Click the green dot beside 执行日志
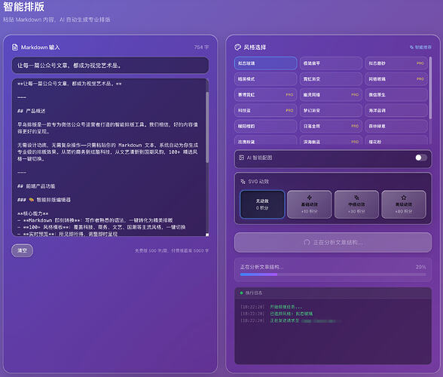Screen dimensions: 443x377 click(x=241, y=293)
